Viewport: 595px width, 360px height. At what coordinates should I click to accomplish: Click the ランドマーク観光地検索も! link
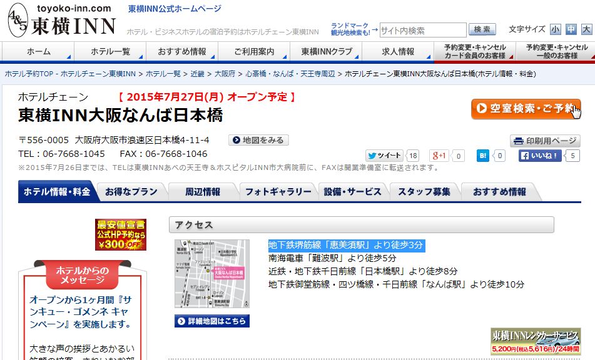[350, 29]
